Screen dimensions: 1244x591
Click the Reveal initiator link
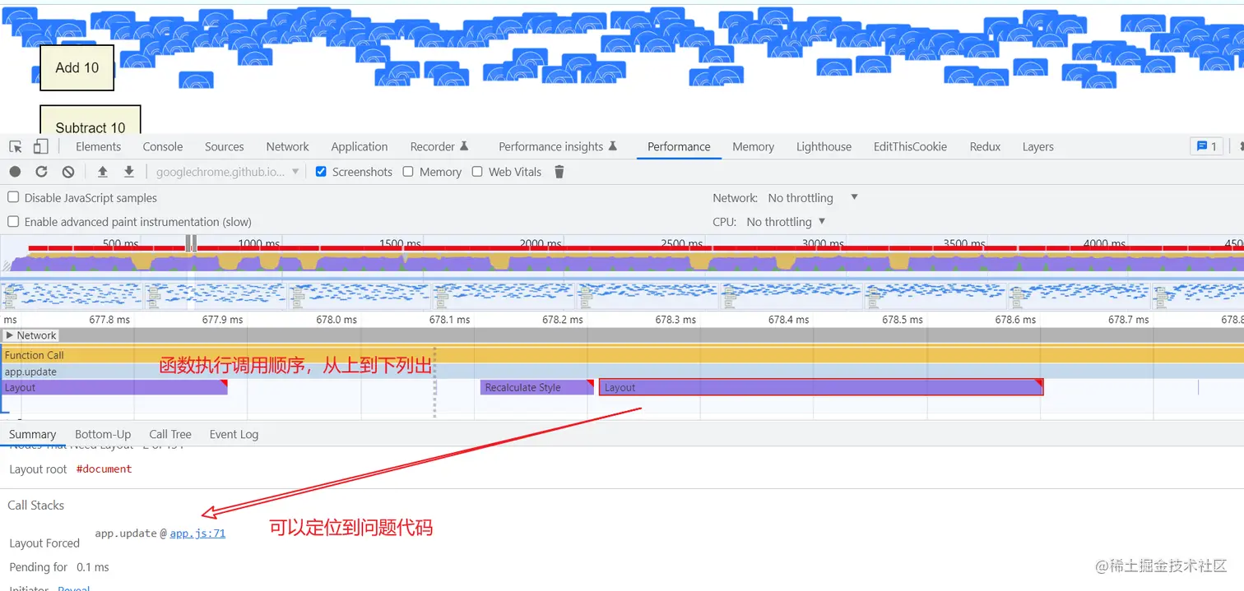pyautogui.click(x=73, y=587)
